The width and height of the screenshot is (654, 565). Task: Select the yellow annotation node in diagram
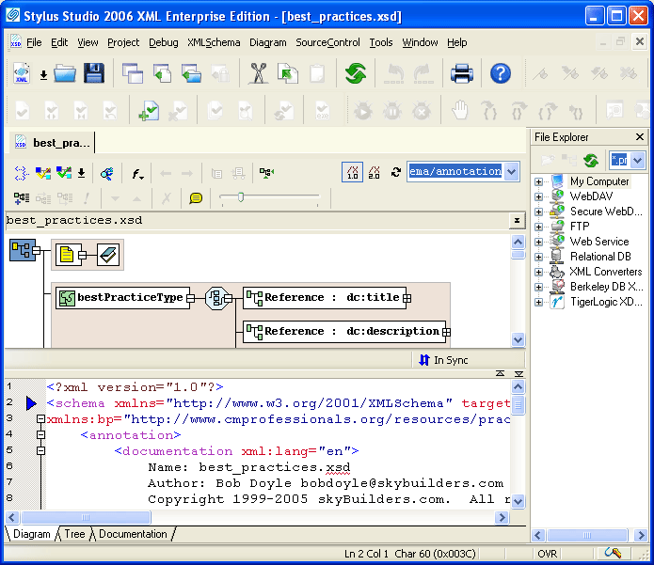tap(67, 254)
